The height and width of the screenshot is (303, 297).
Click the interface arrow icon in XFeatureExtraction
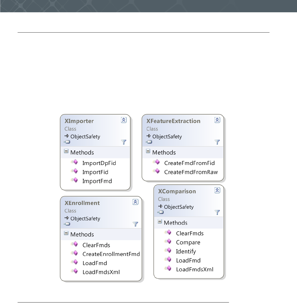pyautogui.click(x=148, y=136)
